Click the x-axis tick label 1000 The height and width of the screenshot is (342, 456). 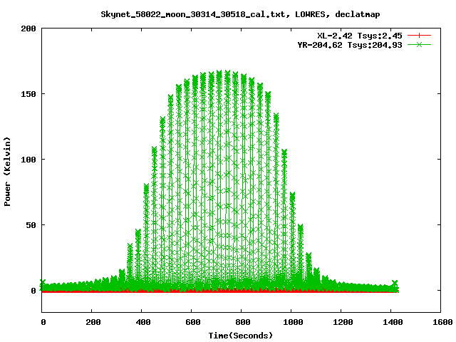coord(293,322)
